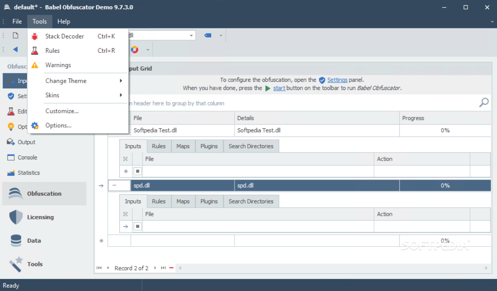Click the new document toolbar icon
This screenshot has width=497, height=291.
tap(16, 35)
